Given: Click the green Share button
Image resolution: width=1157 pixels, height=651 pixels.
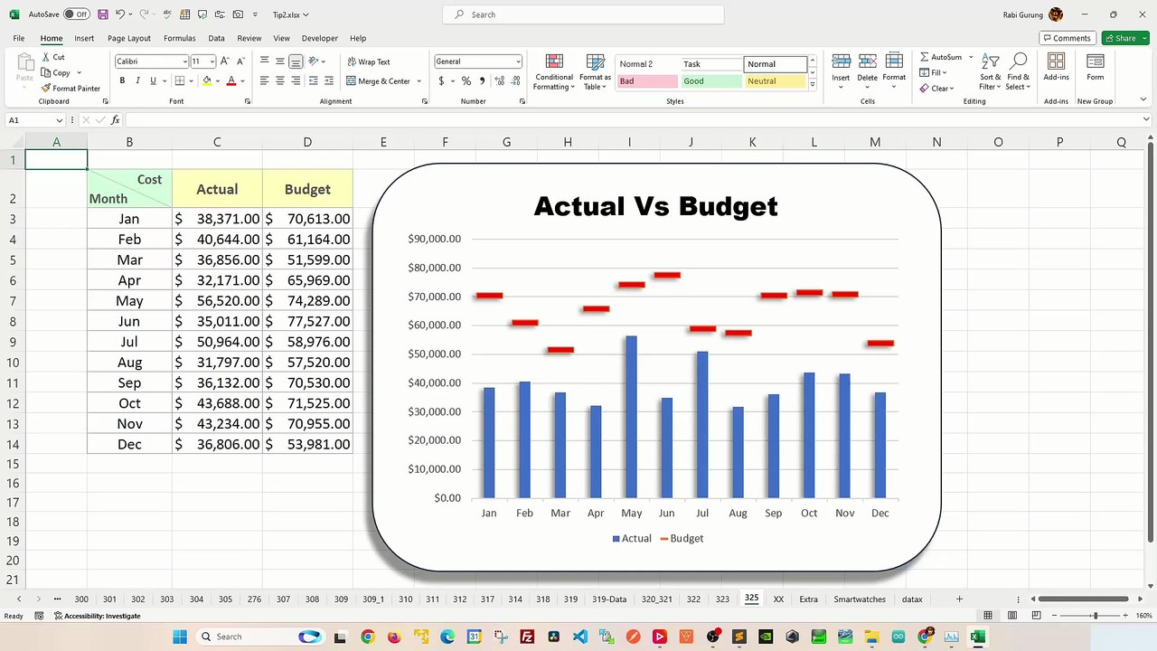Looking at the screenshot, I should [1125, 38].
